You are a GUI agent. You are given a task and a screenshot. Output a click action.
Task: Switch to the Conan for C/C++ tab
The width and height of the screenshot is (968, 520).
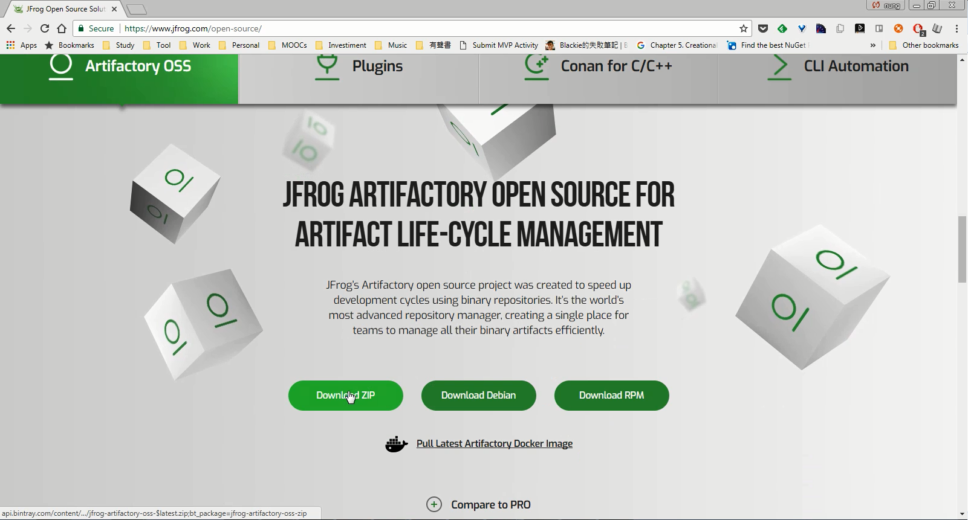coord(598,79)
